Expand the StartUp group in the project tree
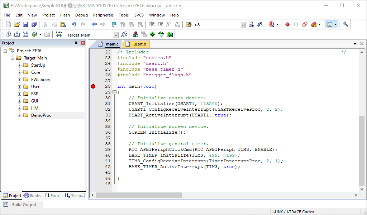Viewport: 367px width, 215px height. tap(20, 65)
